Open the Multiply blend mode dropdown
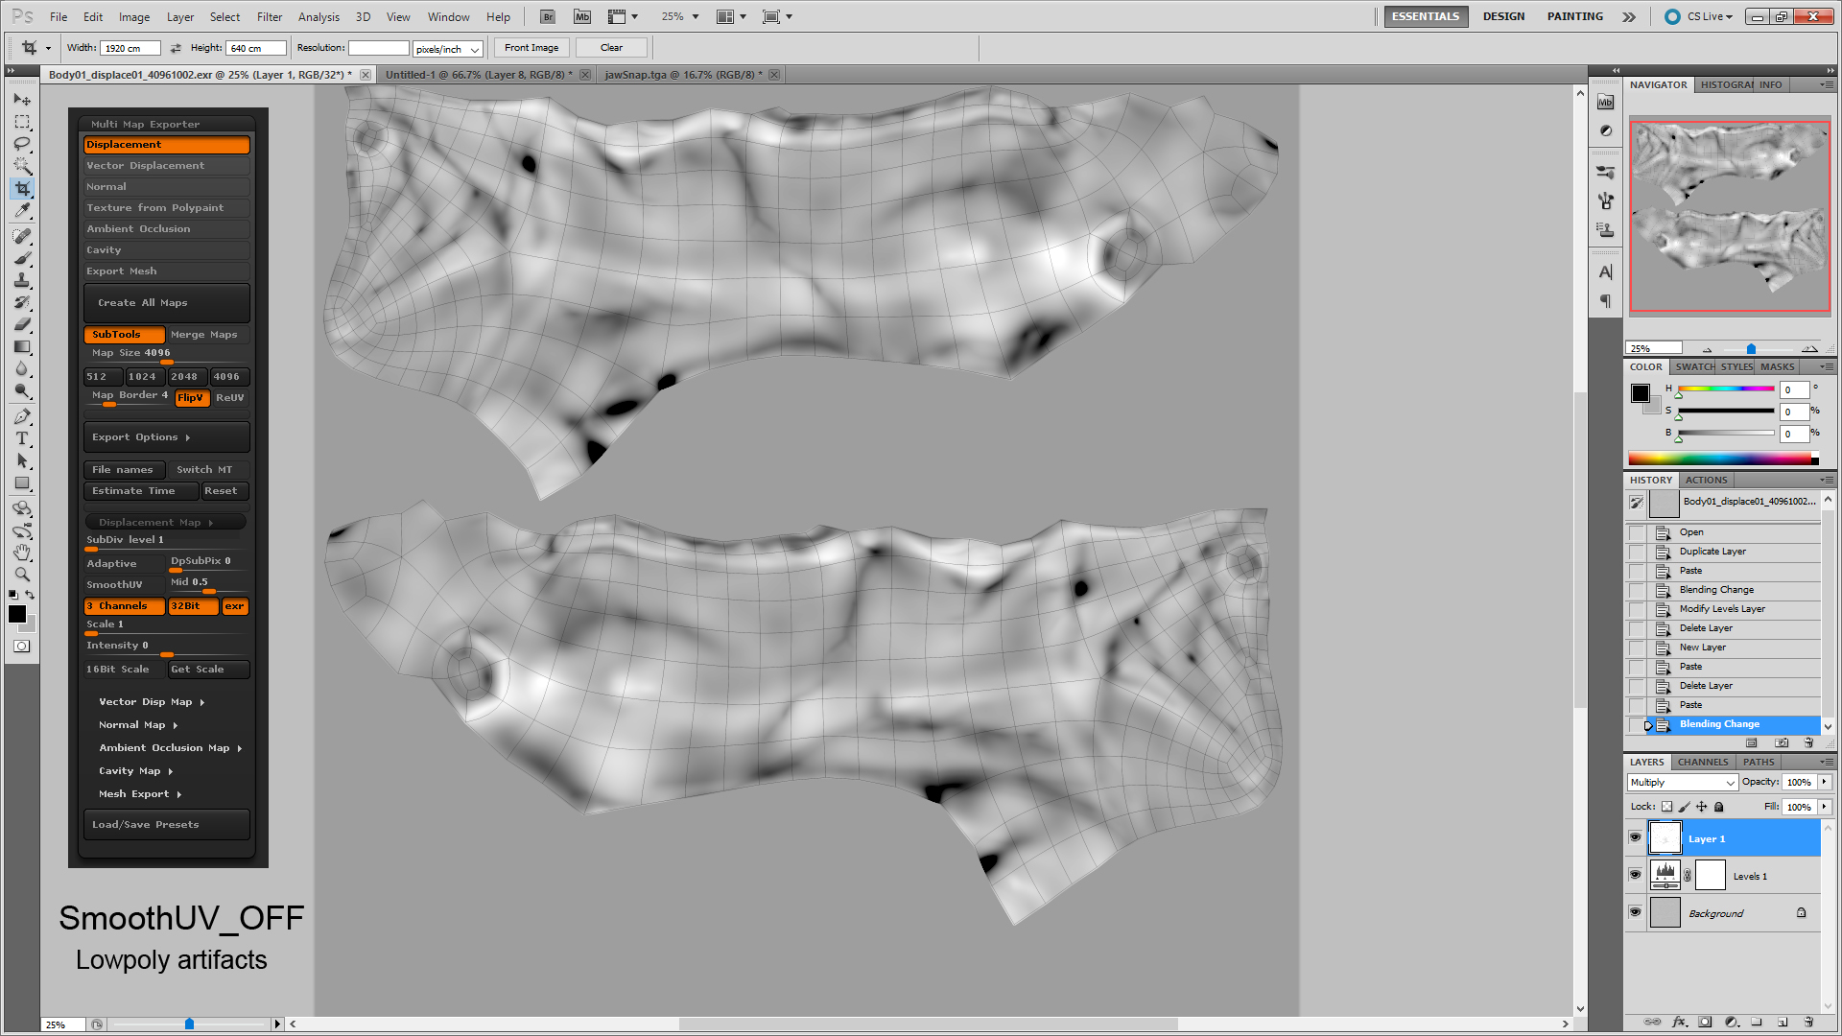This screenshot has width=1842, height=1036. (1683, 783)
